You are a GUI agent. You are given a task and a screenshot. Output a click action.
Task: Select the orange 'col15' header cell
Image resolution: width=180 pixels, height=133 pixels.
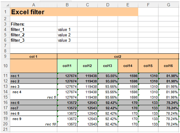point(148,66)
